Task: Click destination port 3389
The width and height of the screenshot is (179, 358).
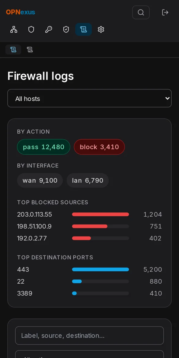Action: pyautogui.click(x=25, y=293)
